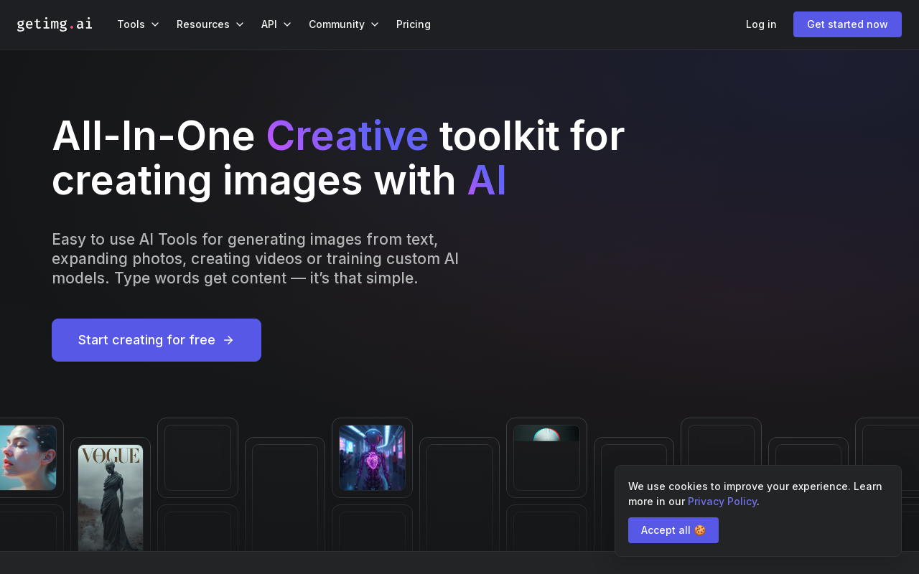Expand the API dropdown menu
The height and width of the screenshot is (574, 919).
pos(276,24)
